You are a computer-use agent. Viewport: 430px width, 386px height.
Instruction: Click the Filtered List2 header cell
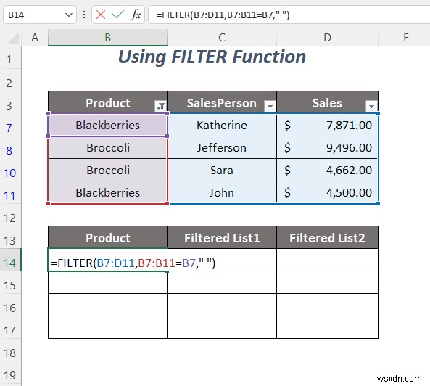click(328, 237)
